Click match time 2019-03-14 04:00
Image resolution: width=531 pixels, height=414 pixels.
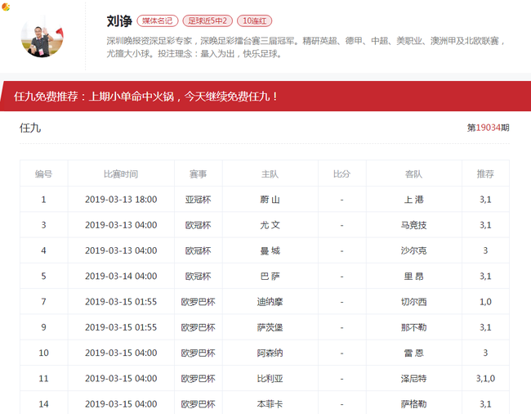[121, 276]
